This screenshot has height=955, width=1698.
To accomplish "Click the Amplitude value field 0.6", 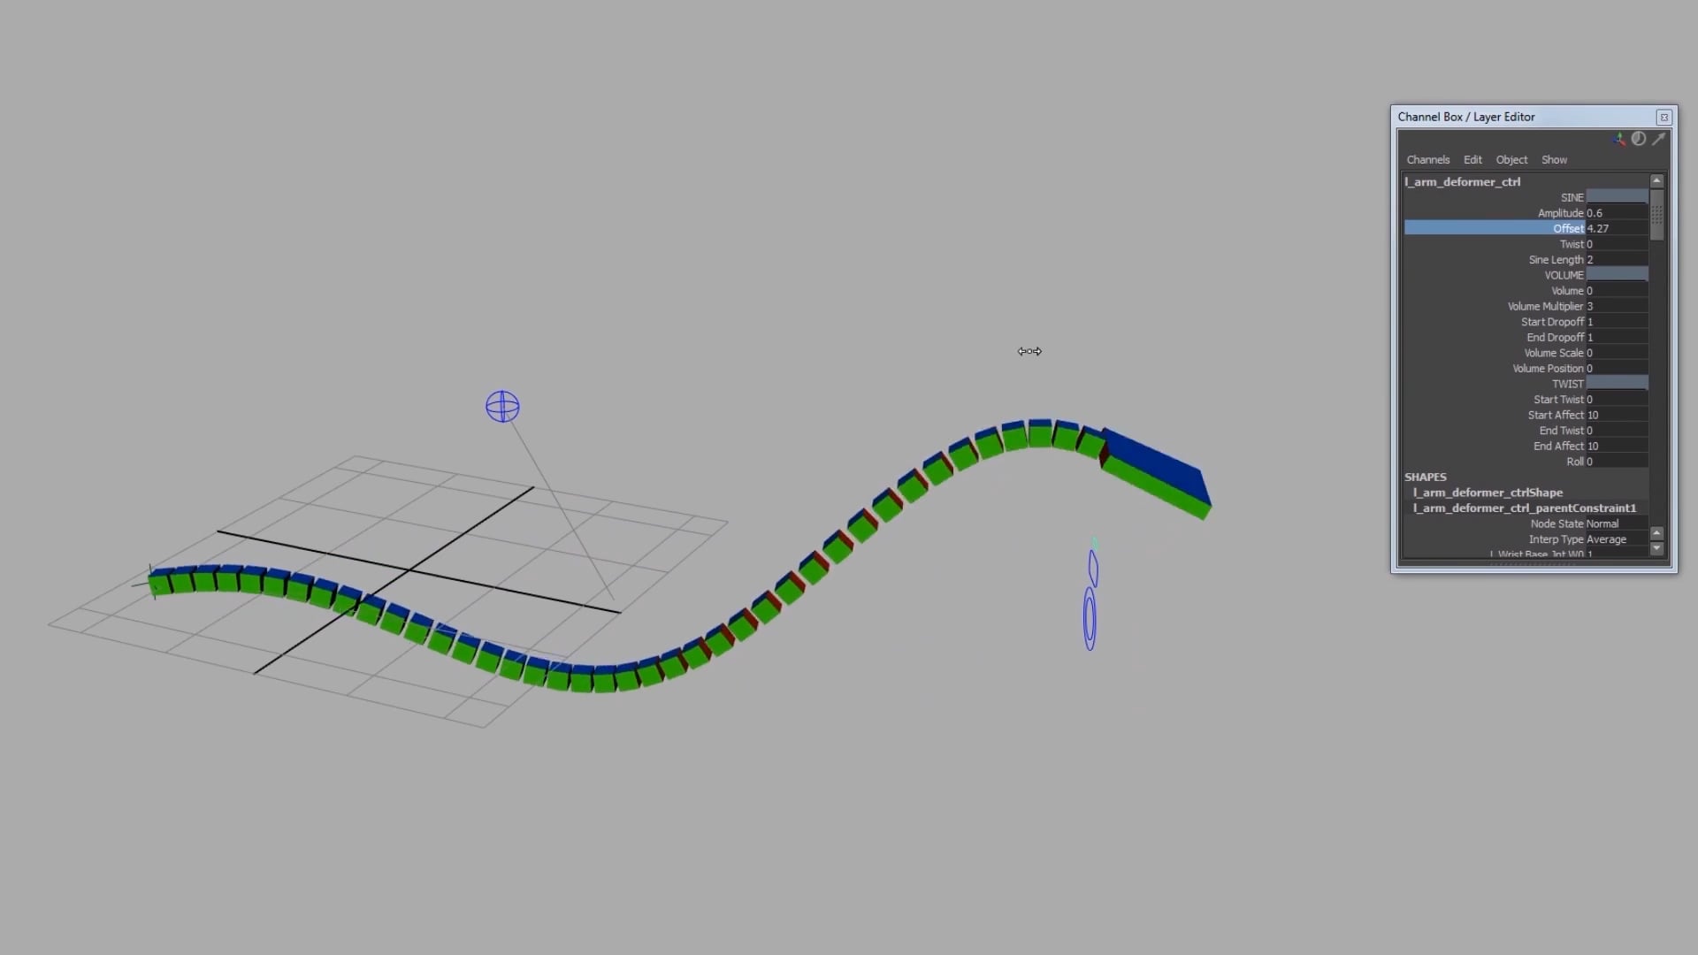I will pos(1617,213).
